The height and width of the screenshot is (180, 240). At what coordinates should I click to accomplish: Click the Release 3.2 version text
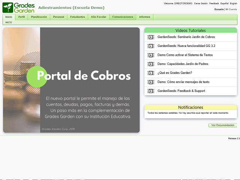coord(234,138)
